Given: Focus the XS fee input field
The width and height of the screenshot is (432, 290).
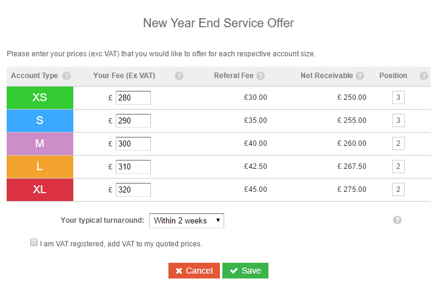Looking at the screenshot, I should (133, 97).
